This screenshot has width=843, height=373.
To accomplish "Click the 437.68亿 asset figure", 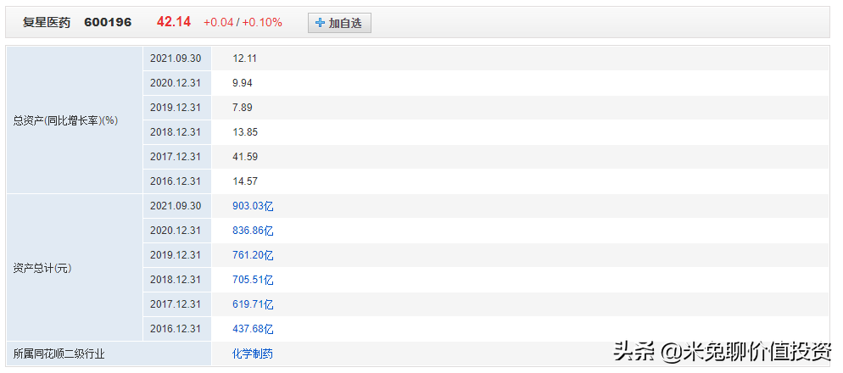I will coord(253,329).
